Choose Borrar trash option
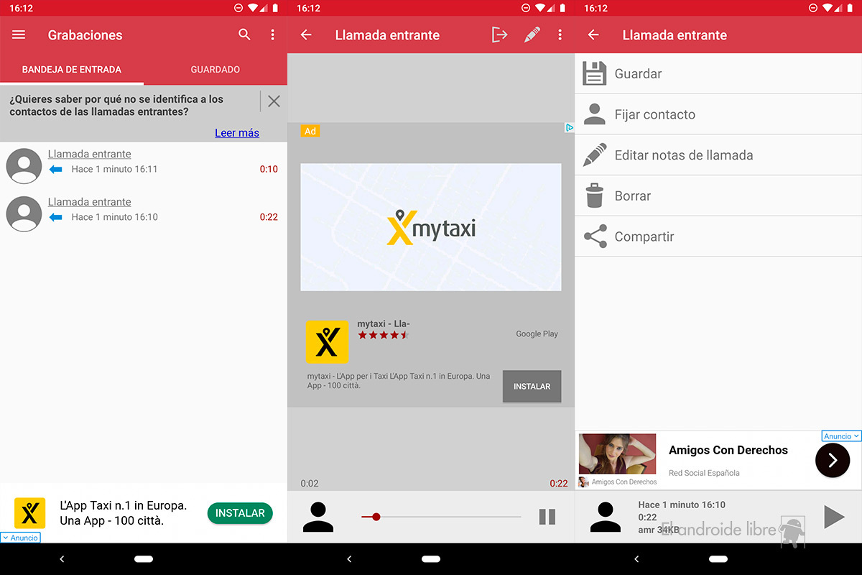The height and width of the screenshot is (575, 862). click(x=632, y=195)
